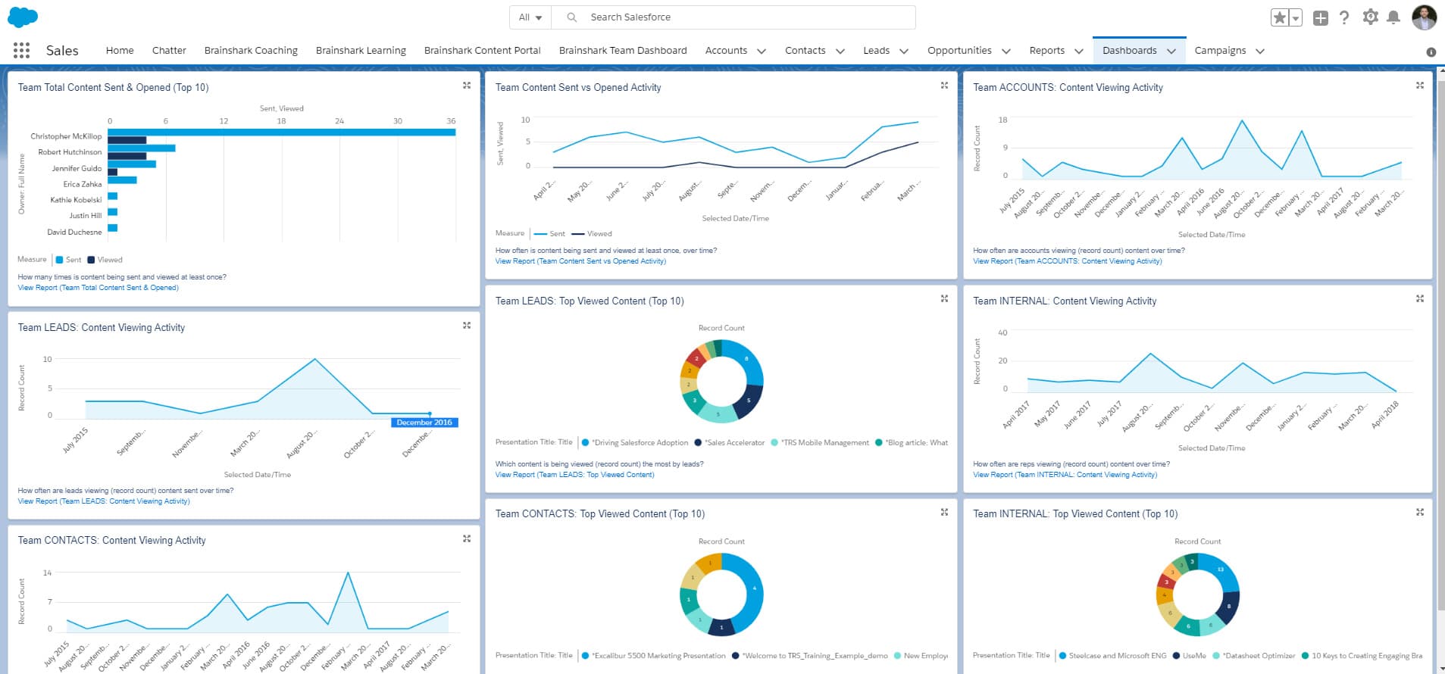This screenshot has width=1445, height=674.
Task: Open View Report Team LEADS Content Viewing Activity
Action: point(104,501)
